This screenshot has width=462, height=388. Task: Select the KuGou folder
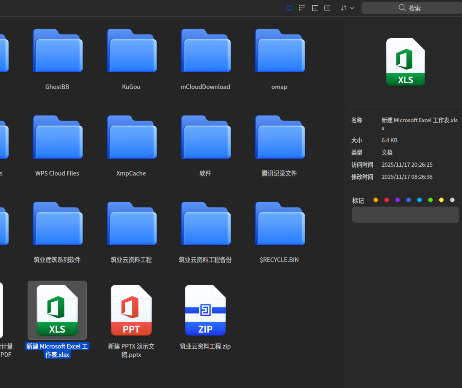[x=131, y=50]
